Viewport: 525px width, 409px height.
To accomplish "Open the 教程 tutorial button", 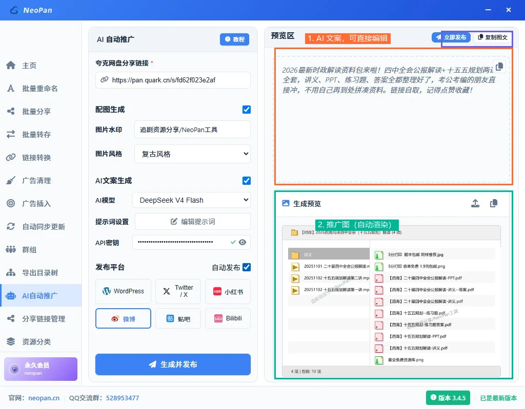I will 234,39.
